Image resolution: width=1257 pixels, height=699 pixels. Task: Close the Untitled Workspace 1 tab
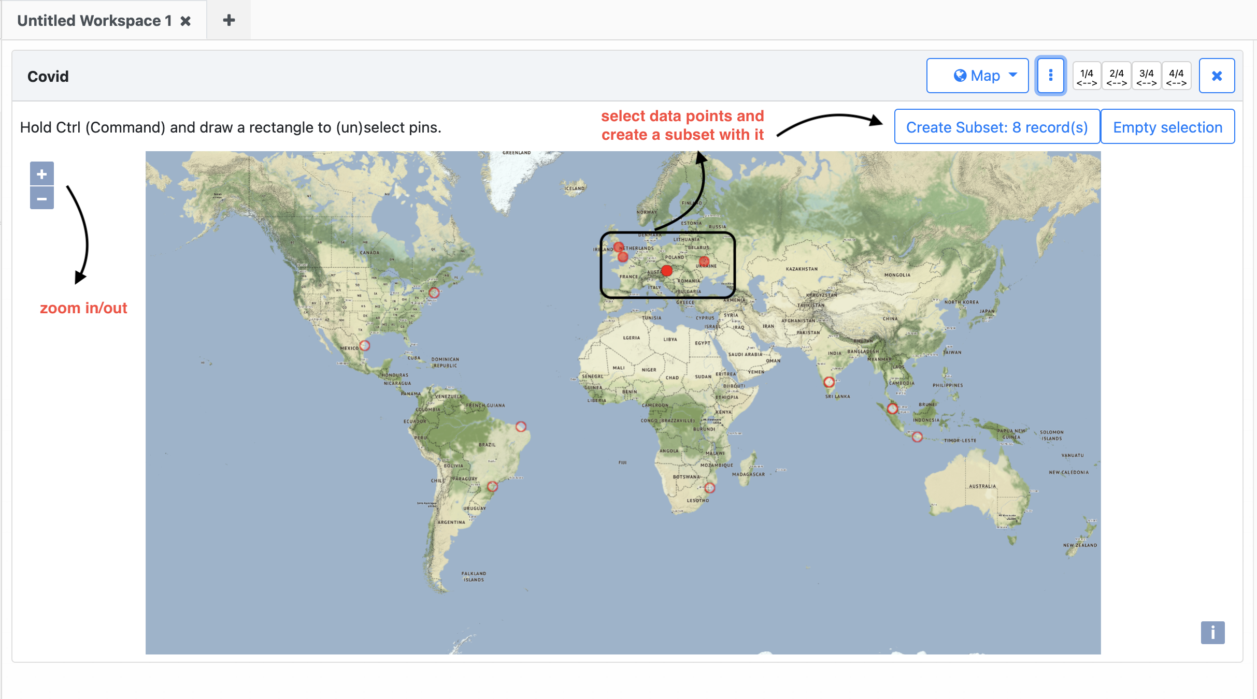tap(185, 21)
